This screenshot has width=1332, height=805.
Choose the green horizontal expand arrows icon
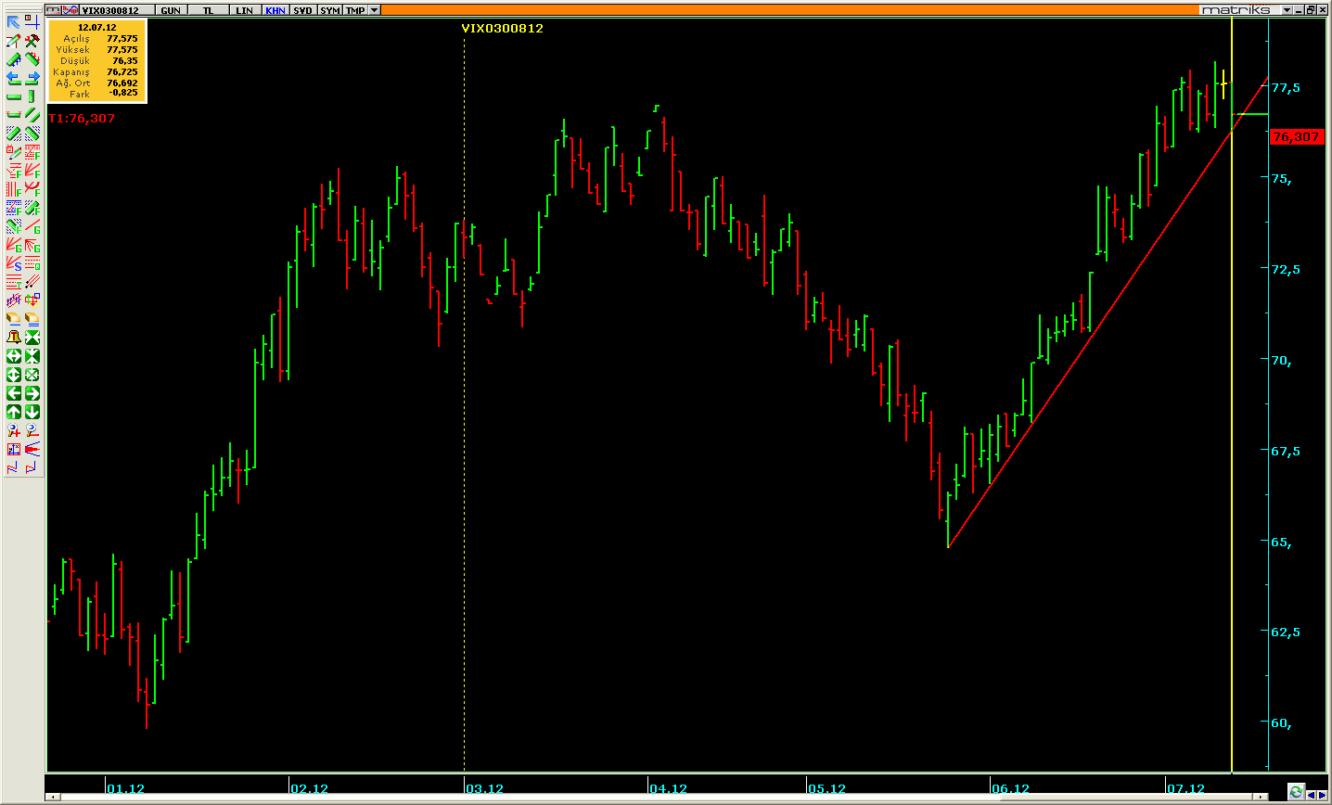click(13, 356)
